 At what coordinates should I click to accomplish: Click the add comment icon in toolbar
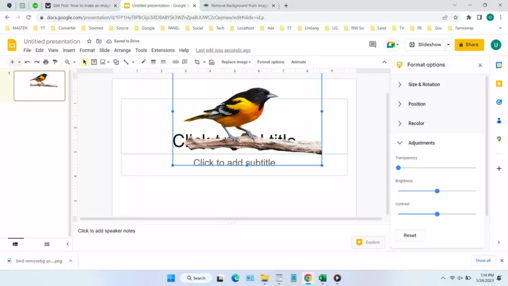(x=185, y=62)
